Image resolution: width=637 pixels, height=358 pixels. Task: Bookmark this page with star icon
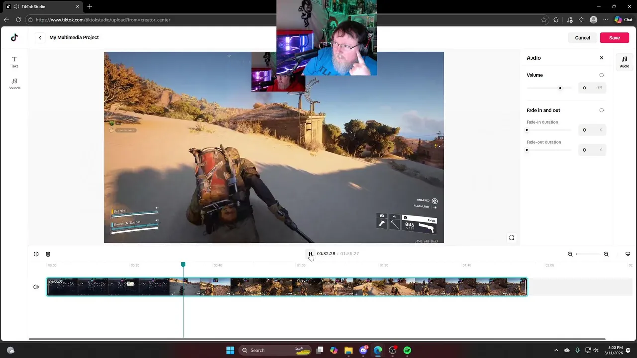[544, 20]
